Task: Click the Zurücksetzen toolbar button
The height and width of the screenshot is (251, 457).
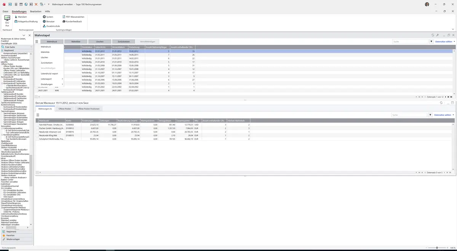Action: click(124, 41)
